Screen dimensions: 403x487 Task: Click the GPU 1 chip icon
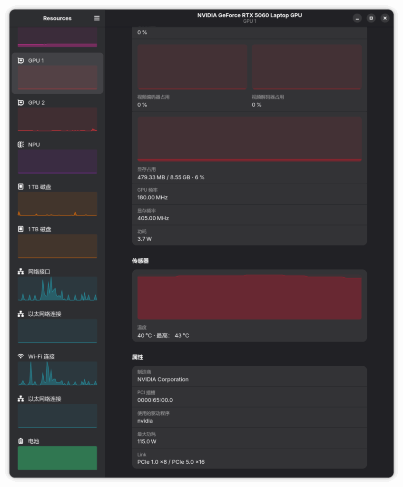(x=20, y=60)
